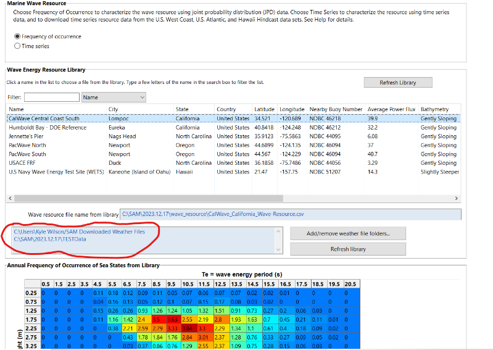Select the CalWave Central Coast South row
The height and width of the screenshot is (350, 493).
(x=43, y=119)
